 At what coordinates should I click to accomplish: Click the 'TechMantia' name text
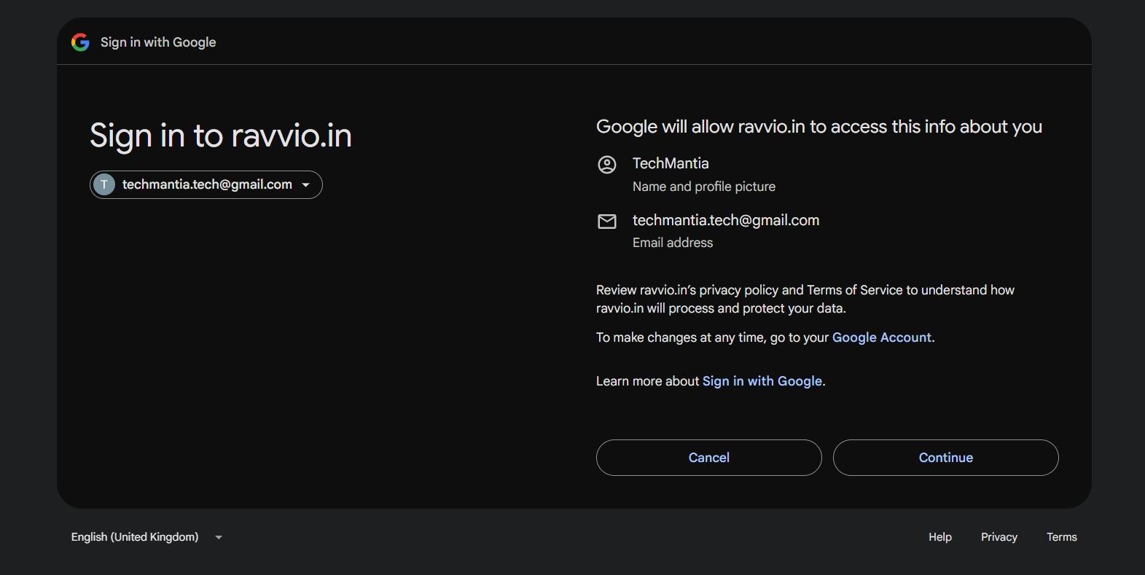[x=671, y=163]
